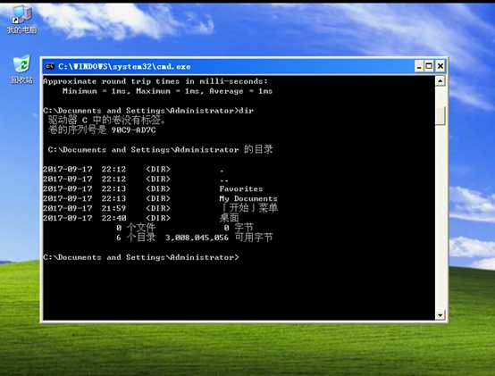This screenshot has height=376, width=495.
Task: Minimize the cmd.exe window
Action: 419,66
